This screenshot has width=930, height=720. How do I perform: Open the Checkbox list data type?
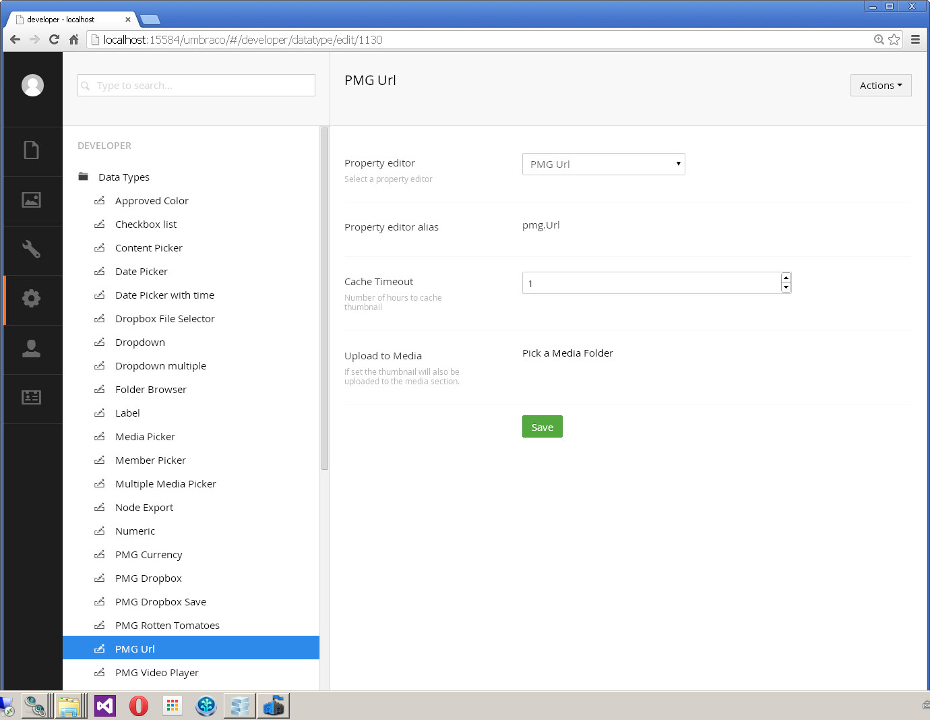[146, 224]
